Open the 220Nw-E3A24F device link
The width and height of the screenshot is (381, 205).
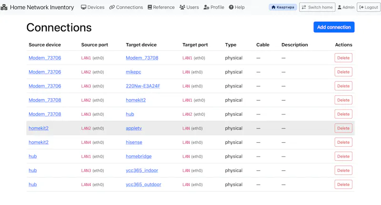[143, 86]
